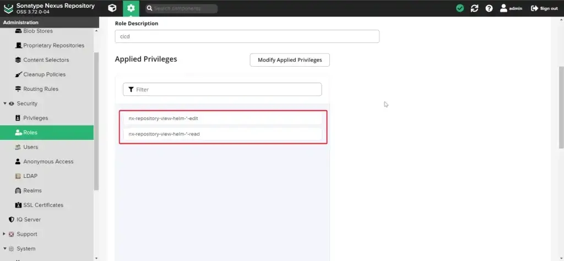Click the Administration gear icon
The width and height of the screenshot is (564, 261).
point(131,8)
